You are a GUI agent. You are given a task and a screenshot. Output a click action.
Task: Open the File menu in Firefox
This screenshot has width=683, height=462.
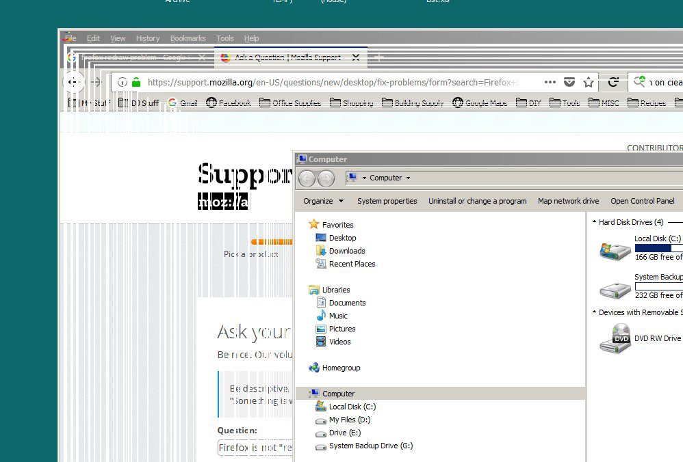pos(70,38)
